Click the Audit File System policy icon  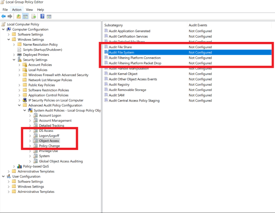coord(106,52)
